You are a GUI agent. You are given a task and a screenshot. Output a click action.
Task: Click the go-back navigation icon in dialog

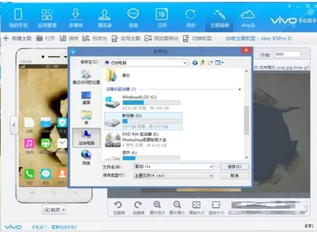click(195, 63)
